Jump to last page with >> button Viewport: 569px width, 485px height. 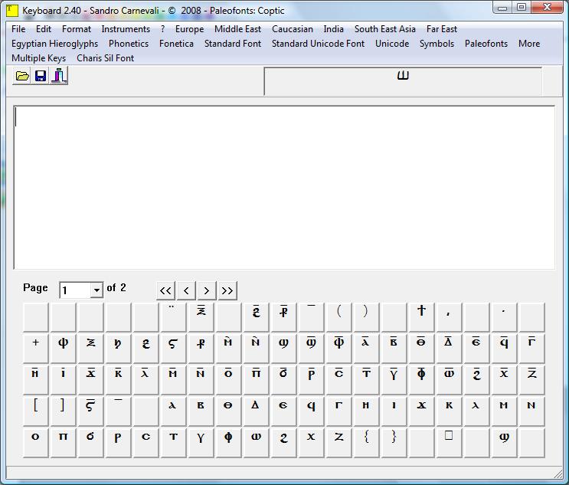227,290
